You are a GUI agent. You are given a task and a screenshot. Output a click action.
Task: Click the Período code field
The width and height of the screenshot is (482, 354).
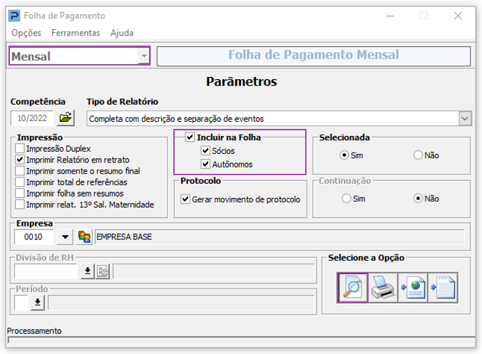coord(21,303)
